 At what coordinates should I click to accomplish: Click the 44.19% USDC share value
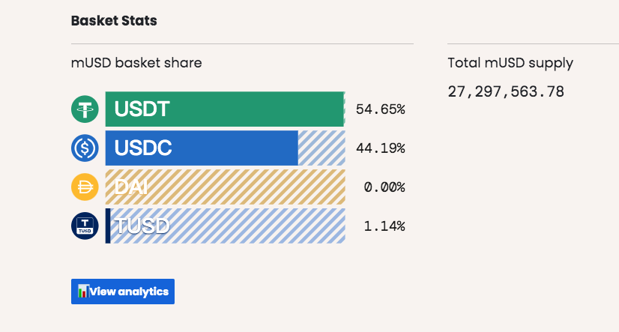(x=381, y=148)
